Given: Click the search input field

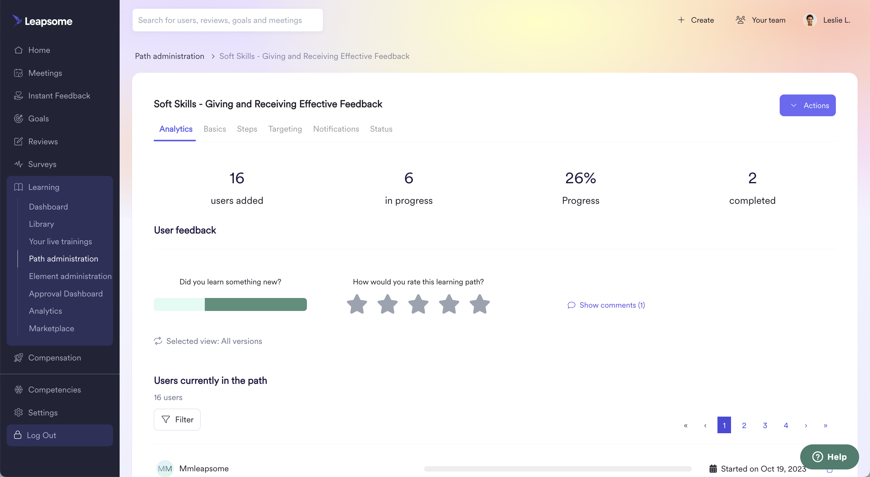Looking at the screenshot, I should pyautogui.click(x=228, y=20).
